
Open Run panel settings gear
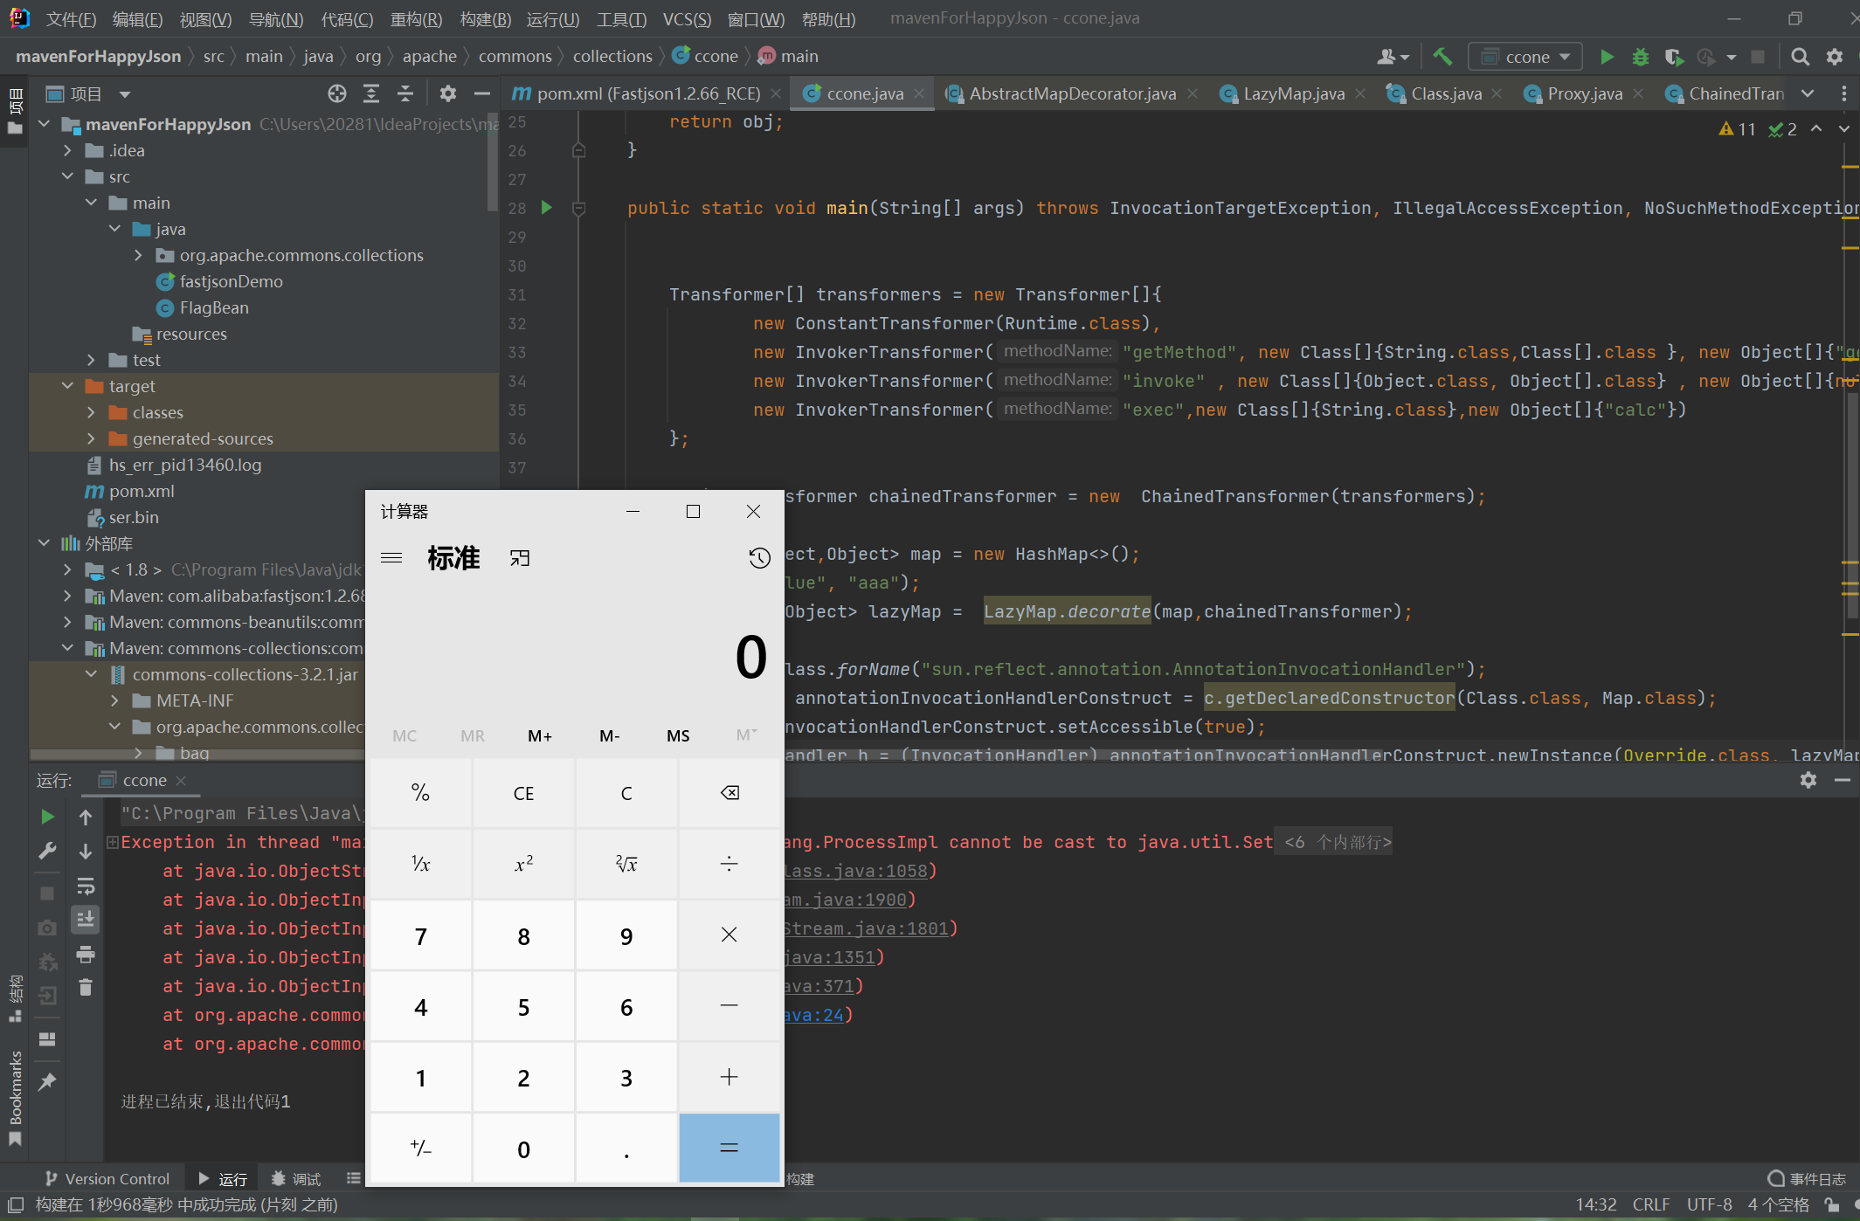pos(1808,780)
